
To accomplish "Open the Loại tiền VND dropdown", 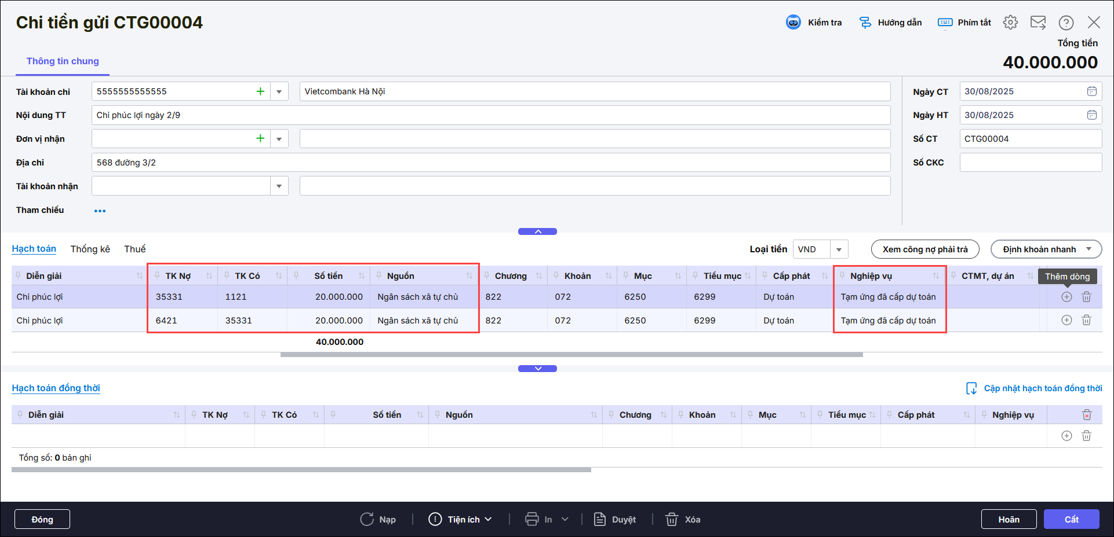I will pos(839,249).
